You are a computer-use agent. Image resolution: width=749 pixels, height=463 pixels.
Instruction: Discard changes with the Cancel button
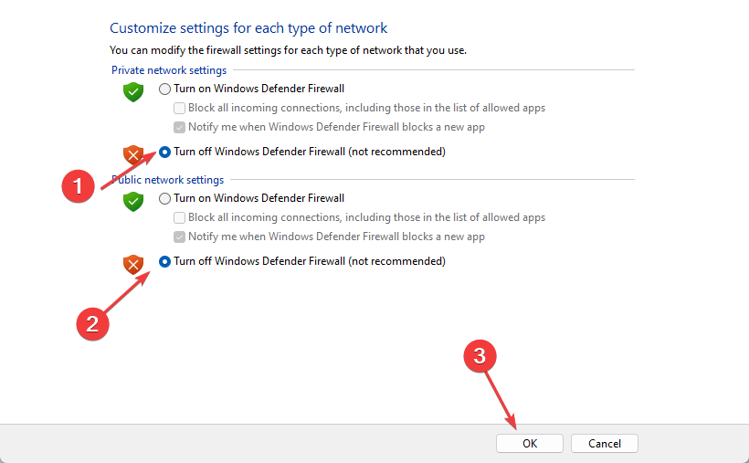(x=605, y=444)
